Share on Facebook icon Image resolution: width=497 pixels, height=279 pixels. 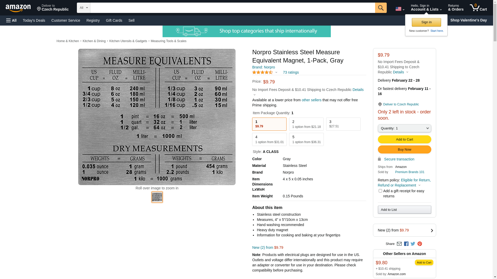tap(406, 244)
